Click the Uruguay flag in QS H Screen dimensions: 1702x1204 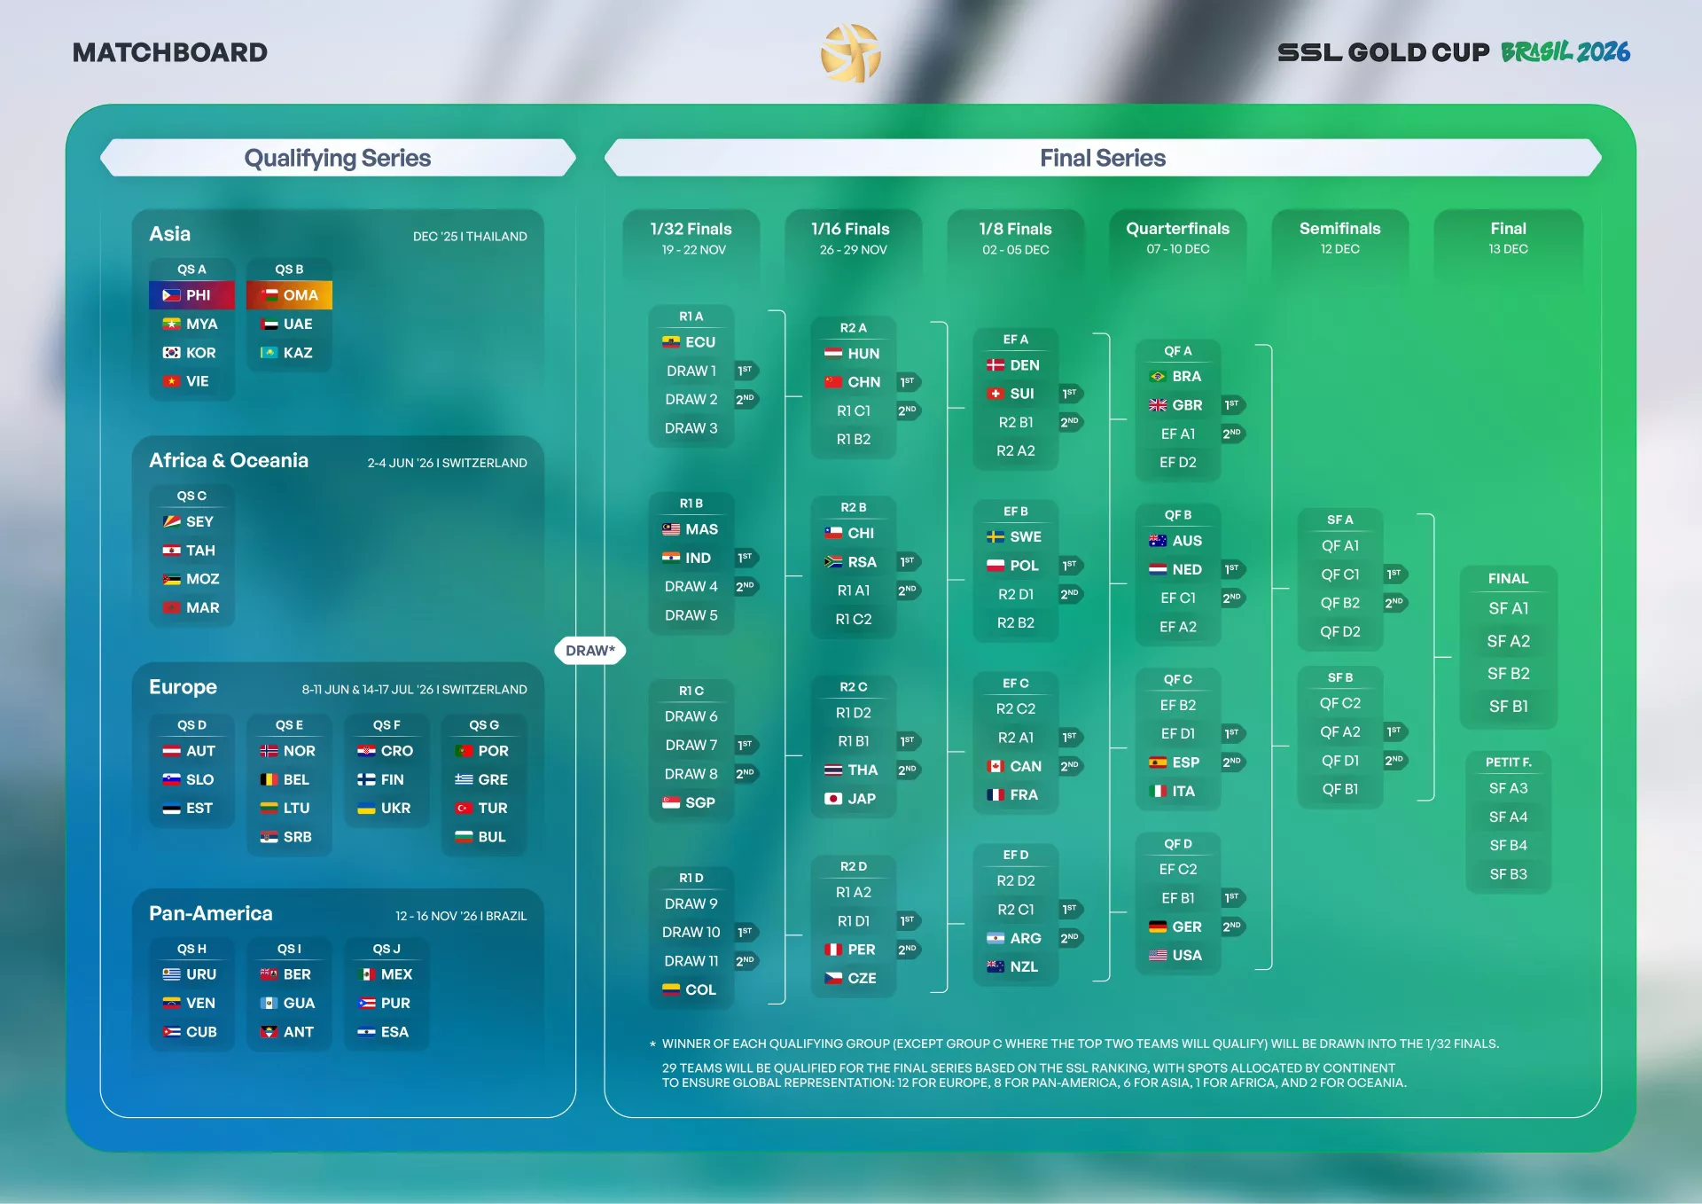click(x=171, y=974)
